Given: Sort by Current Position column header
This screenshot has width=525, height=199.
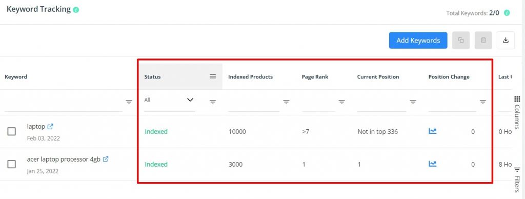Looking at the screenshot, I should pyautogui.click(x=378, y=77).
